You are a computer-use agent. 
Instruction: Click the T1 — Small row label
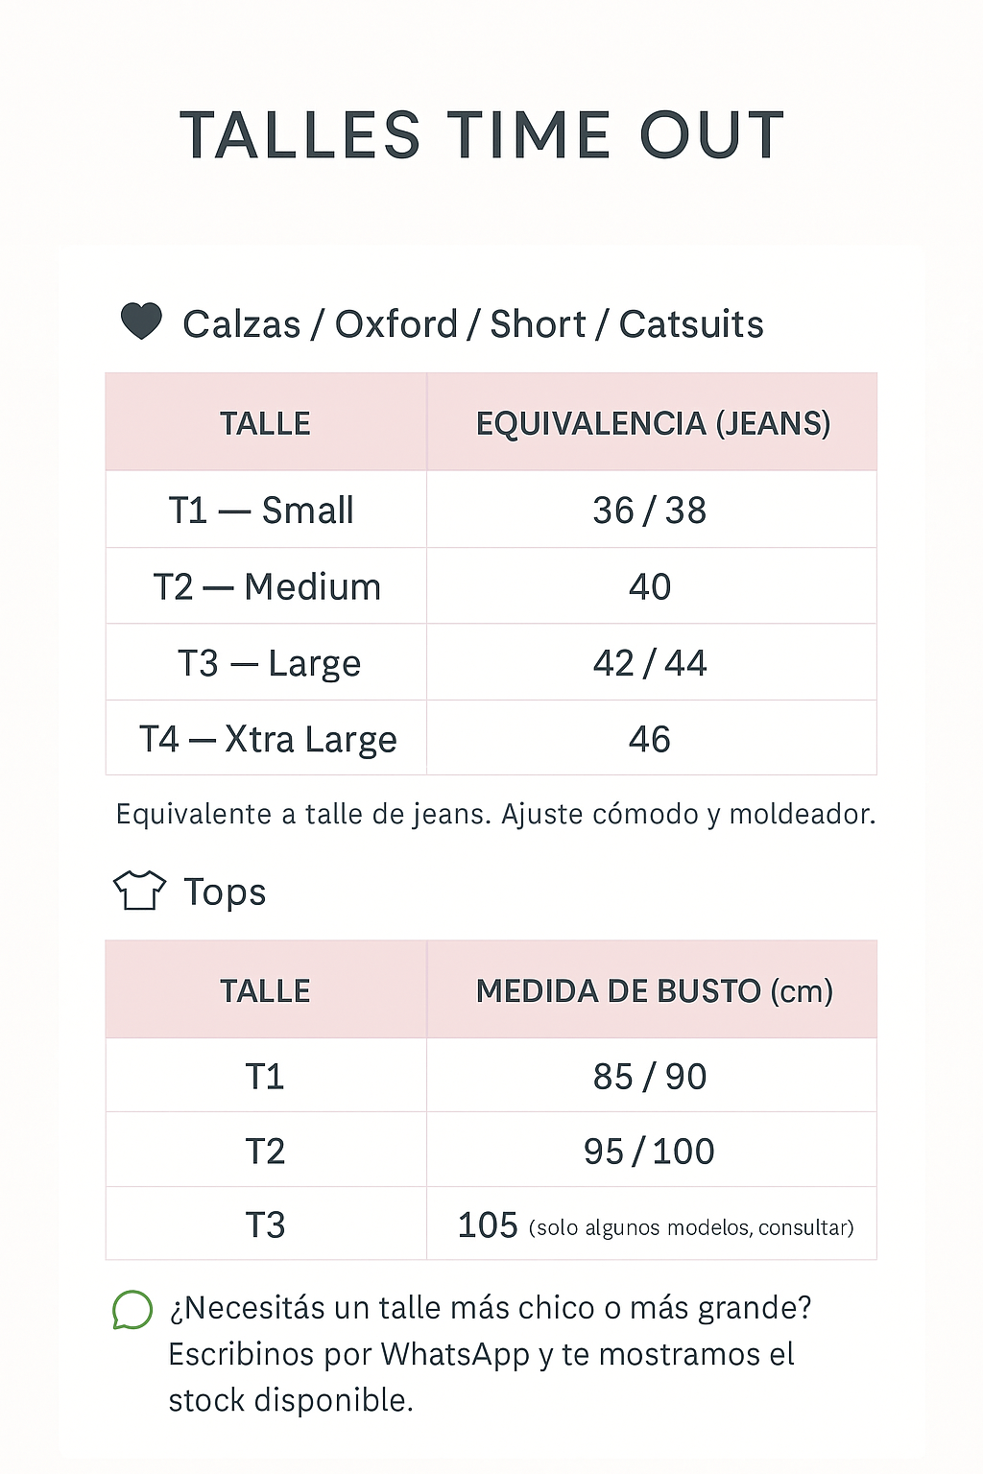261,511
